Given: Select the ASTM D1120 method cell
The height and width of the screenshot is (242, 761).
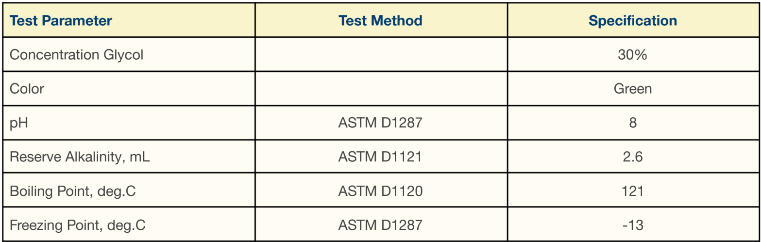Looking at the screenshot, I should point(381,191).
